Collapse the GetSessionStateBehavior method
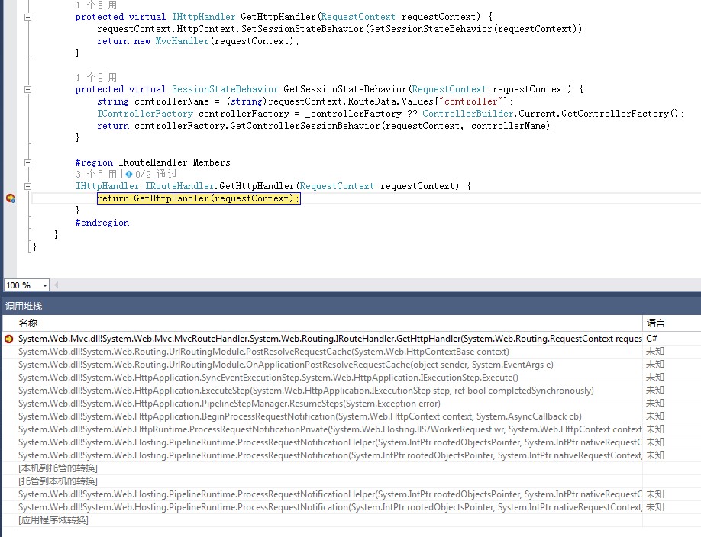701x537 pixels. pyautogui.click(x=27, y=89)
